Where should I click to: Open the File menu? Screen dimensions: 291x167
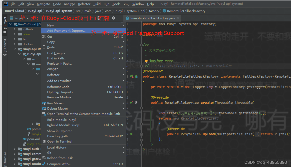(13, 4)
